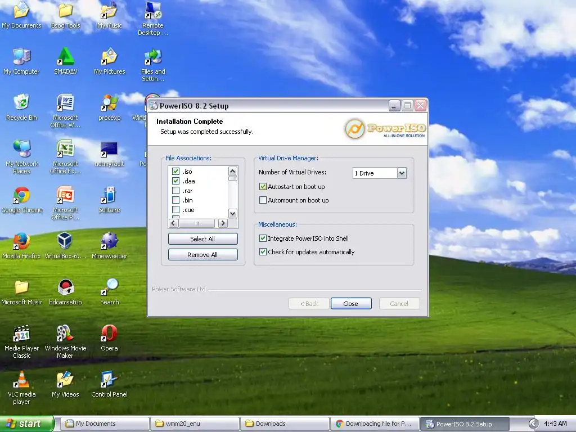
Task: Click Remove All file associations button
Action: point(202,255)
